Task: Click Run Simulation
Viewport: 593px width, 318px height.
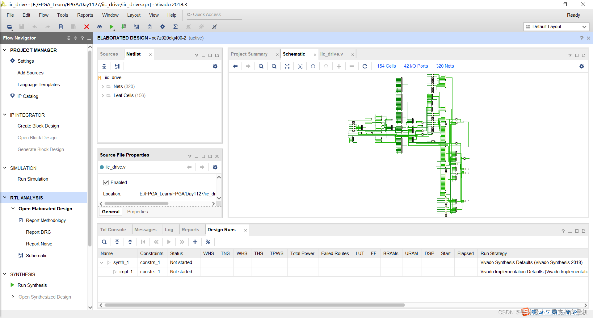Action: point(33,179)
